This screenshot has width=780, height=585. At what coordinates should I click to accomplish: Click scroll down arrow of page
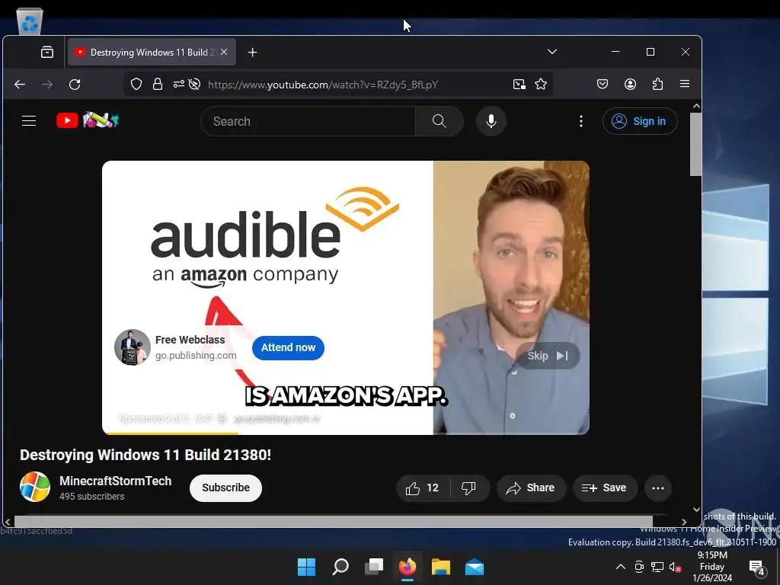pyautogui.click(x=696, y=510)
